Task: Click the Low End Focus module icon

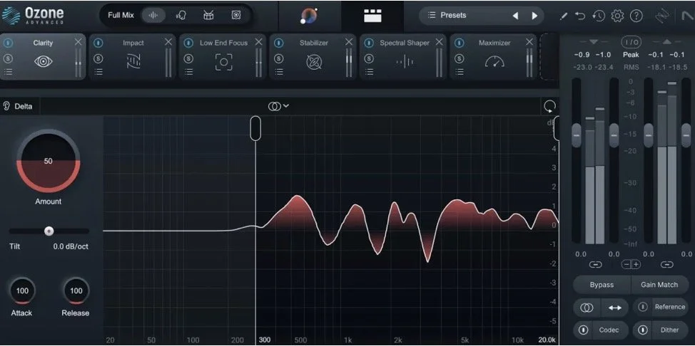Action: pyautogui.click(x=223, y=62)
